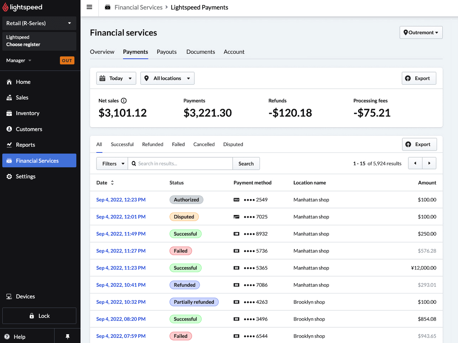
Task: Export the payments list using lower Export button
Action: (419, 144)
